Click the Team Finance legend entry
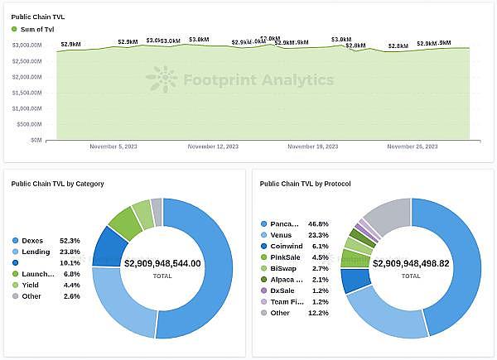The height and width of the screenshot is (360, 497). coord(287,301)
